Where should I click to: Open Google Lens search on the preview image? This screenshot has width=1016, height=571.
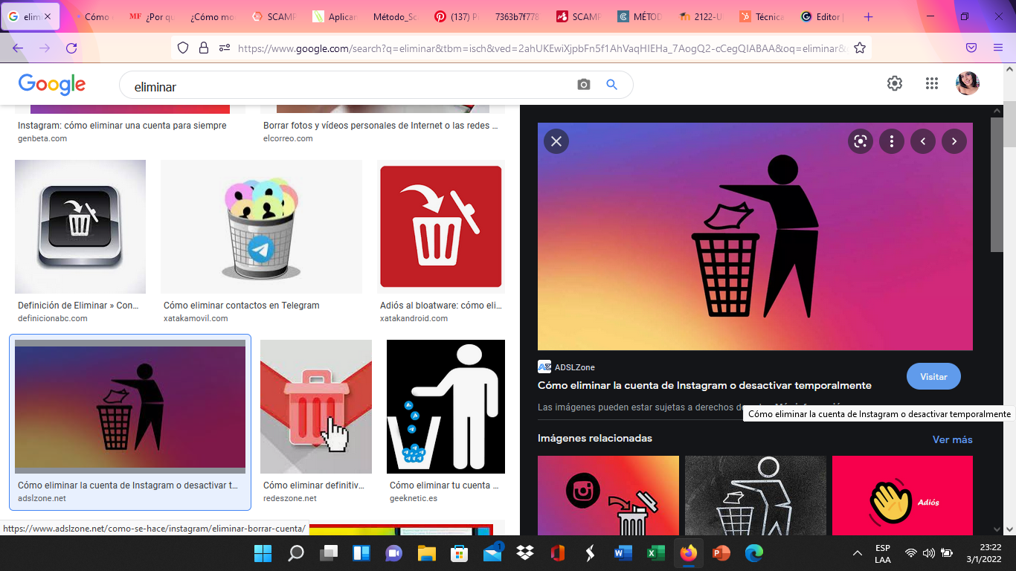[860, 141]
